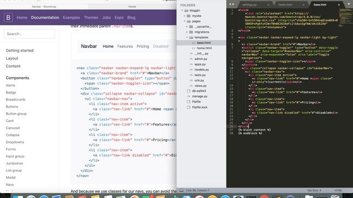This screenshot has width=353, height=198.
Task: Go to Buttons component docs
Action: pyautogui.click(x=12, y=107)
